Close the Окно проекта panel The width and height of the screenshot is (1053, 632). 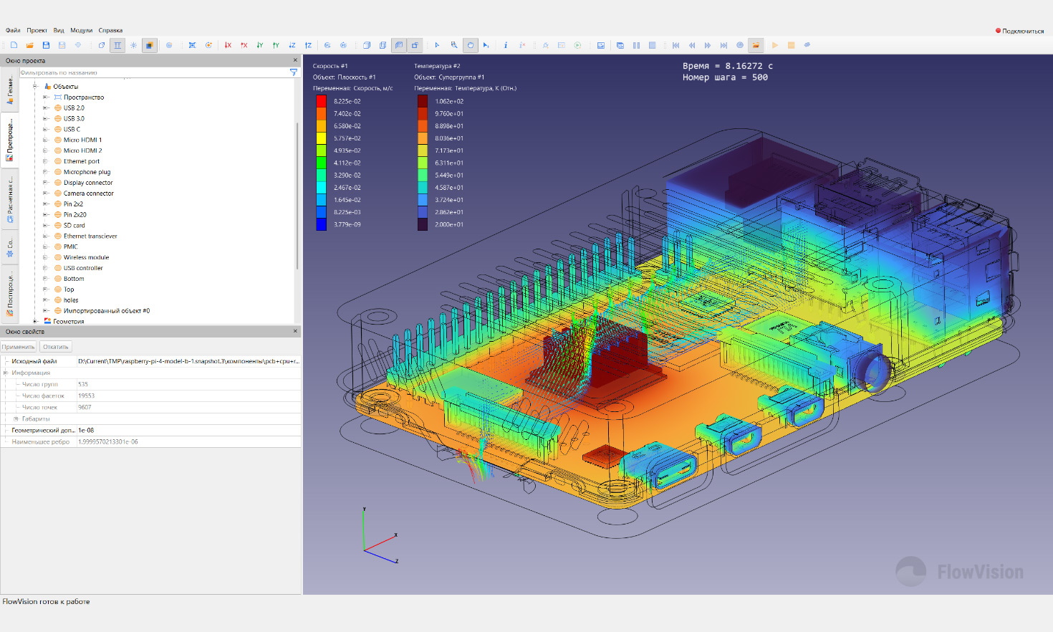[x=295, y=60]
